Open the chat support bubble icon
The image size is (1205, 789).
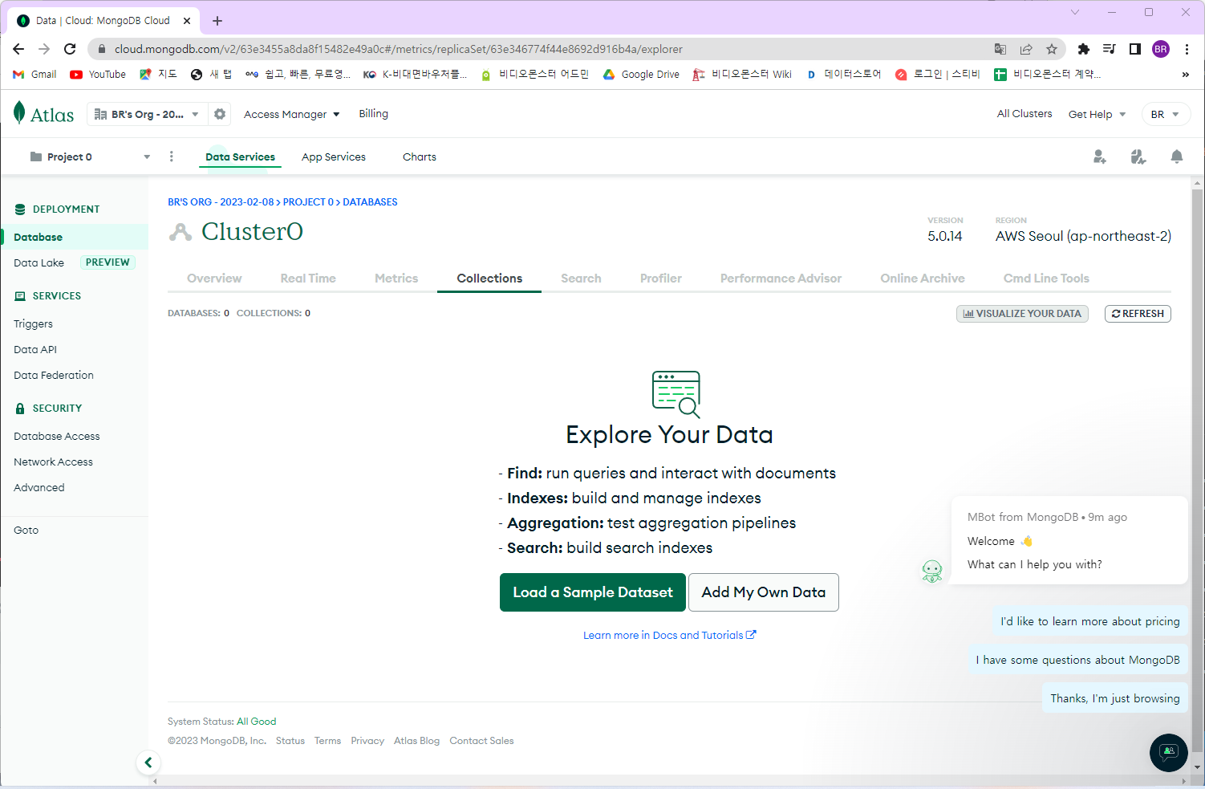pos(1169,753)
